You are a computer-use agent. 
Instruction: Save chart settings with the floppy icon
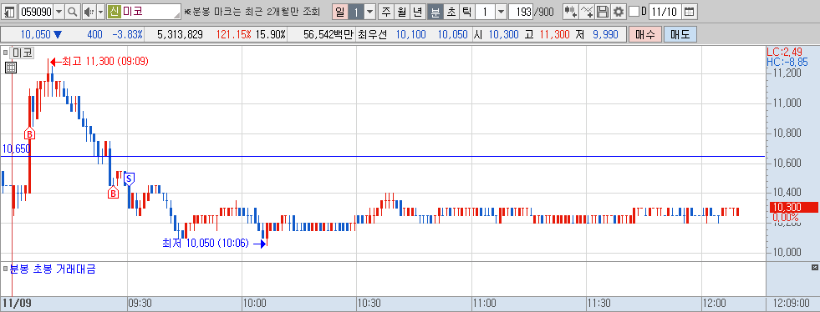[x=603, y=12]
